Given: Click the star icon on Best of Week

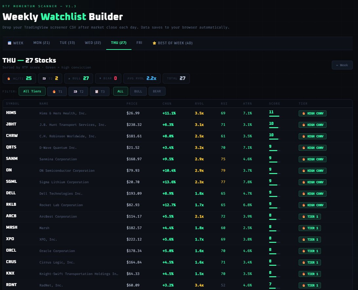Looking at the screenshot, I should 154,43.
